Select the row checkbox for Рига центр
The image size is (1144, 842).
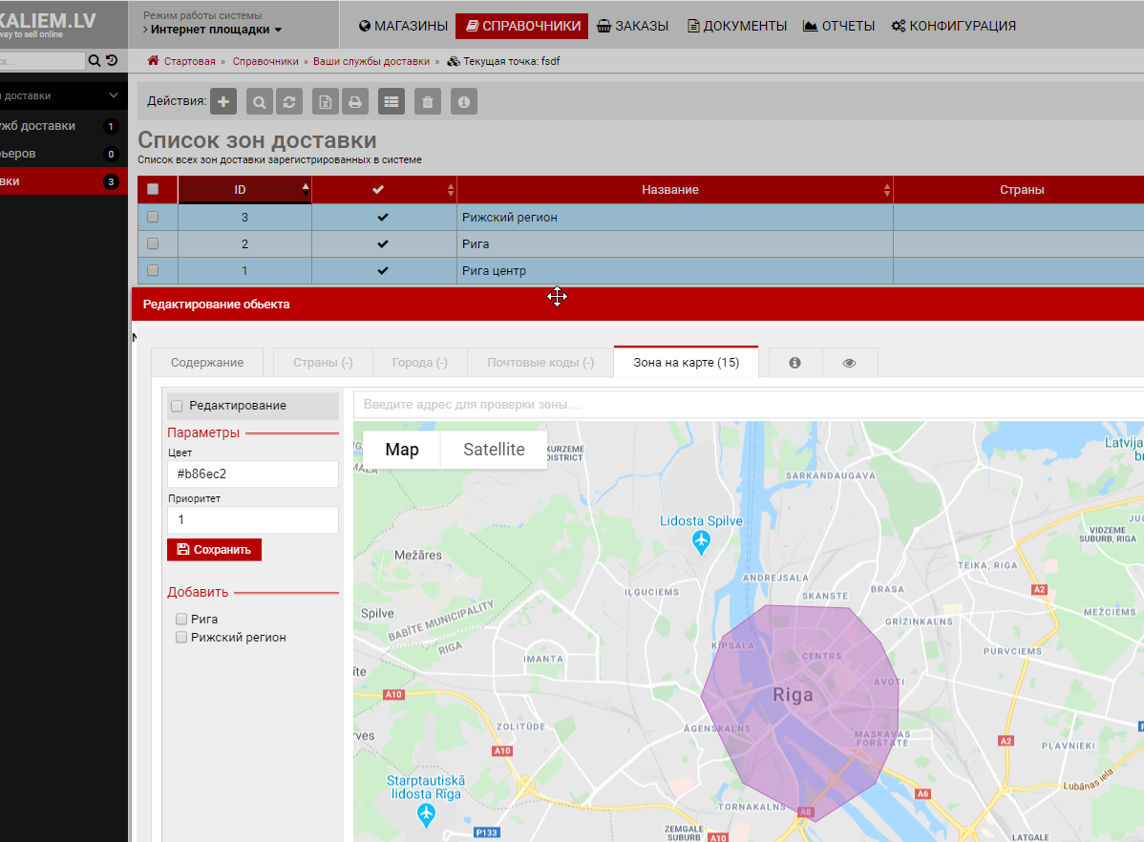[x=153, y=270]
